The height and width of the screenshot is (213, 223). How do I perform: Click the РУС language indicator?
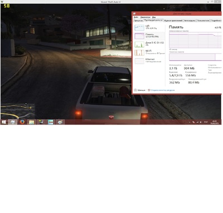click(206, 122)
